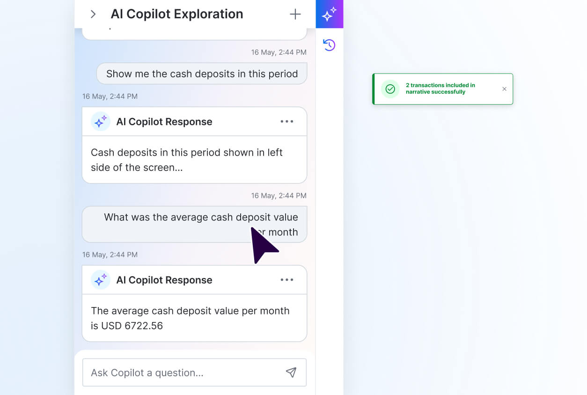Select the average cash deposit question bubble
Image resolution: width=587 pixels, height=395 pixels.
coord(195,224)
